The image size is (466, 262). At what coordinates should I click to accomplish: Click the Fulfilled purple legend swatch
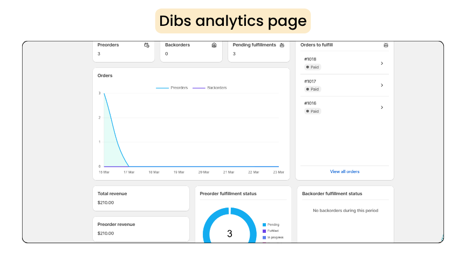tap(264, 231)
